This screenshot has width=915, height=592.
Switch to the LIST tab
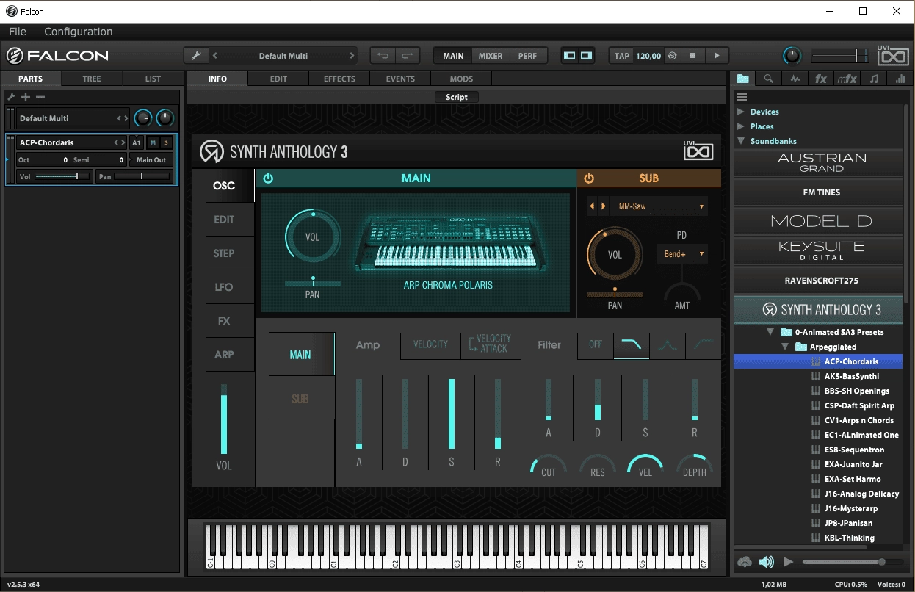click(x=153, y=79)
